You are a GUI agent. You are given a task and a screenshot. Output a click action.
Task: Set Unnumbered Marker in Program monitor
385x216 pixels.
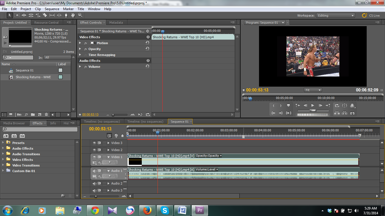288,105
